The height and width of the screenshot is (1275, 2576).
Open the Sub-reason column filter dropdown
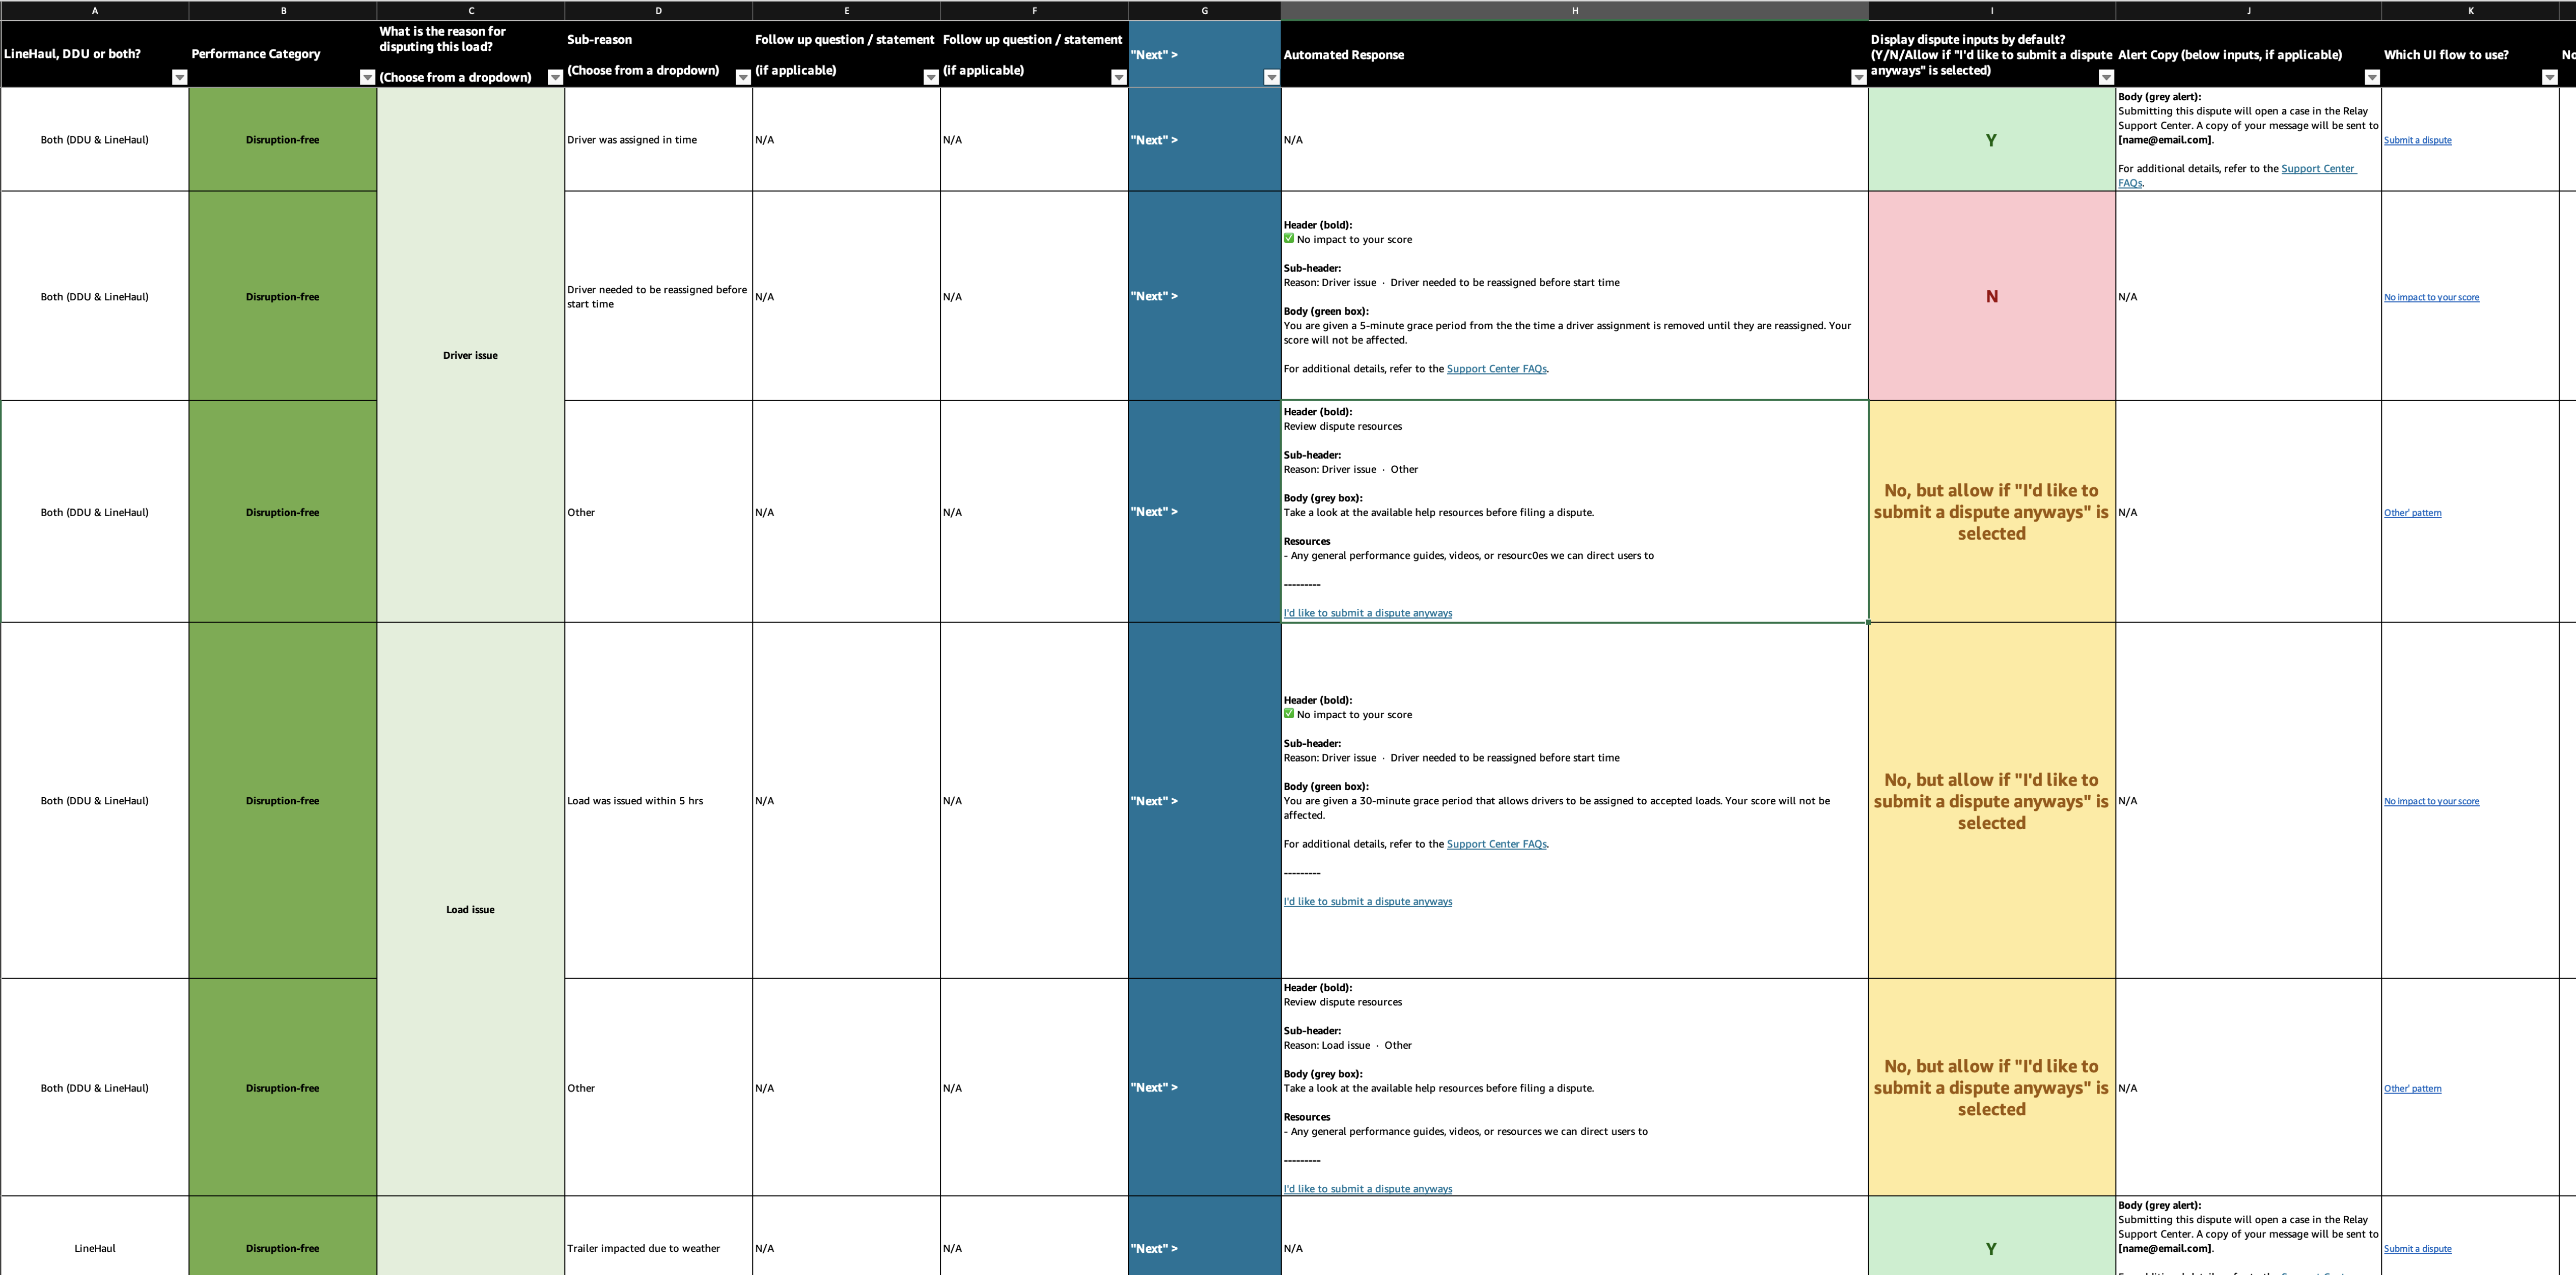pyautogui.click(x=743, y=78)
